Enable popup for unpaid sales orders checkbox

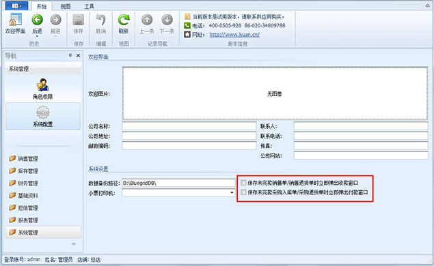(243, 183)
